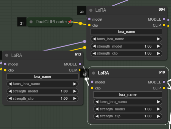Open tams_lora_name combo in LoRA 604
This screenshot has height=129, width=171.
point(126,39)
